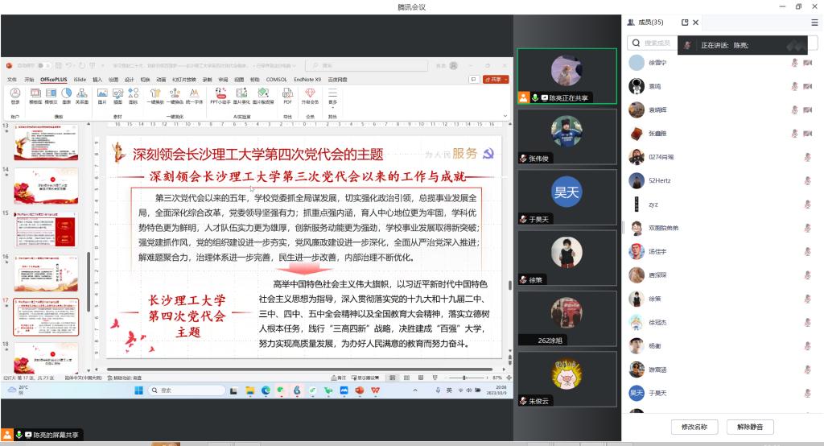Click 张鑫雅's camera status icon
Image resolution: width=824 pixels, height=446 pixels.
(808, 134)
